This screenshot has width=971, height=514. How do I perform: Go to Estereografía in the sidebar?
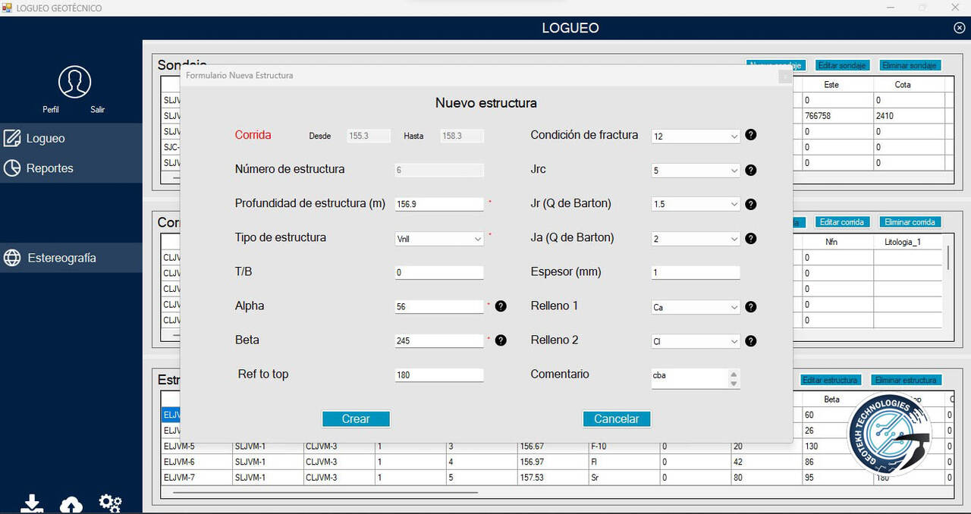tap(61, 258)
